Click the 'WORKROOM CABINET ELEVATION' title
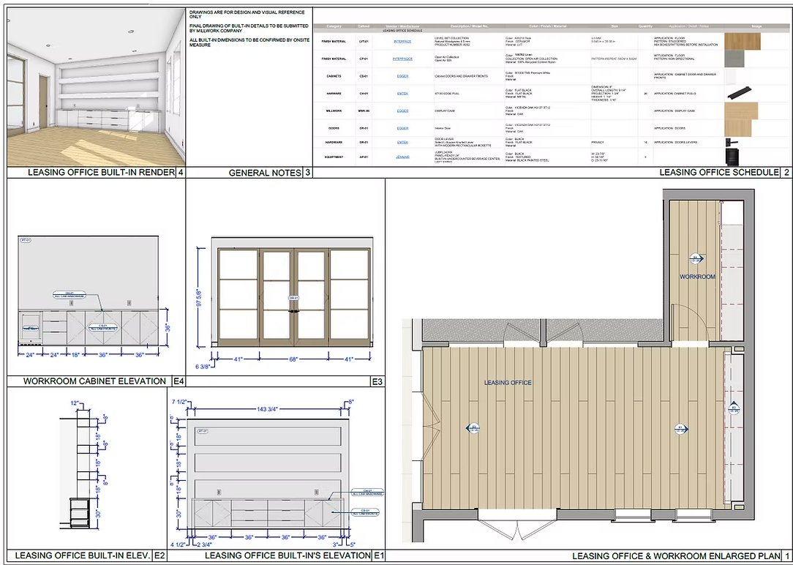 coord(94,381)
